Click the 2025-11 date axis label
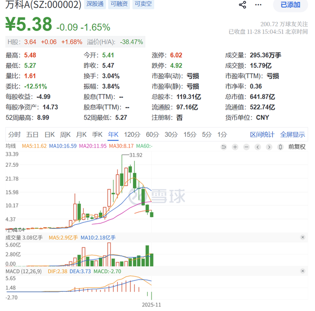This screenshot has width=315, height=311. (152, 305)
